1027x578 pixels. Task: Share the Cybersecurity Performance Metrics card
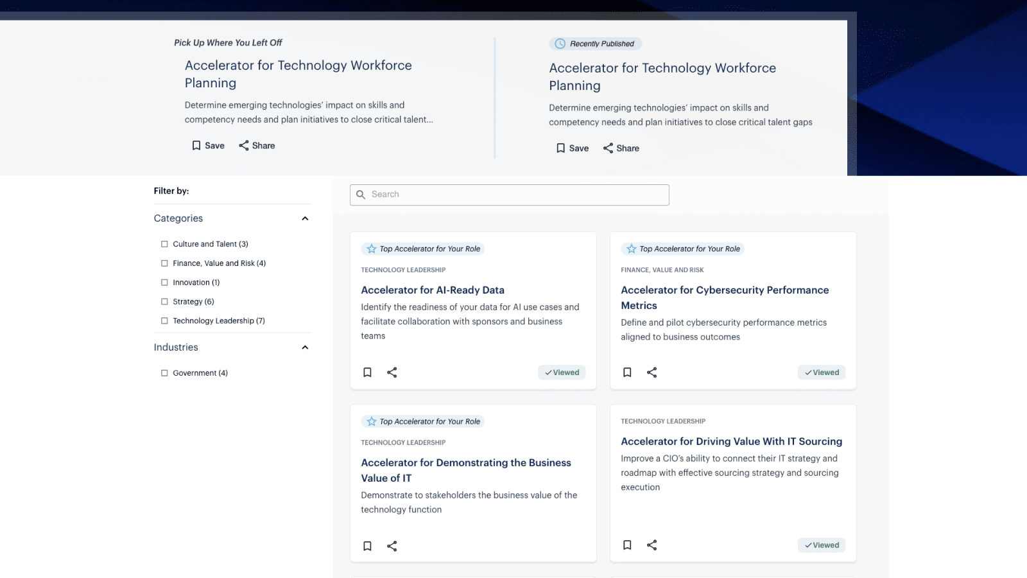click(x=652, y=372)
